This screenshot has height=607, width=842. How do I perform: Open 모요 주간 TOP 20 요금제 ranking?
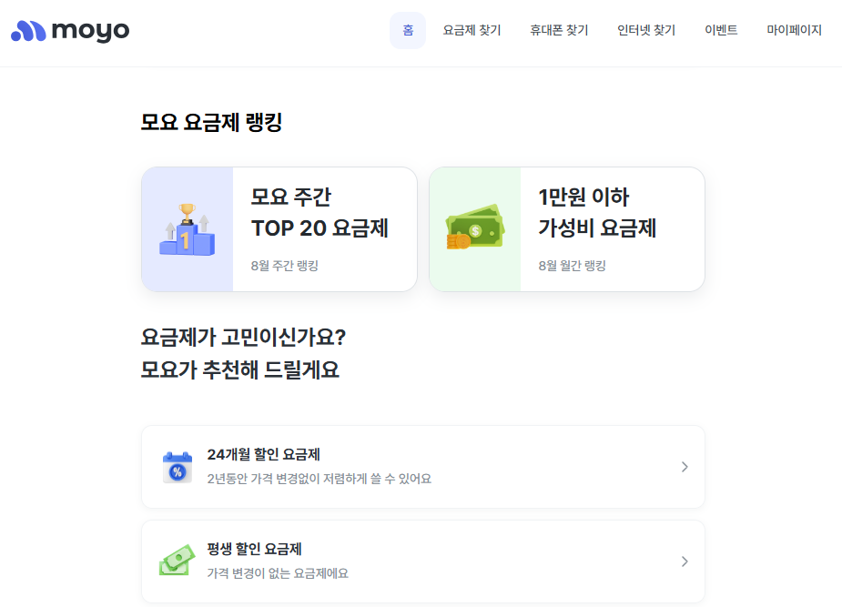click(278, 228)
